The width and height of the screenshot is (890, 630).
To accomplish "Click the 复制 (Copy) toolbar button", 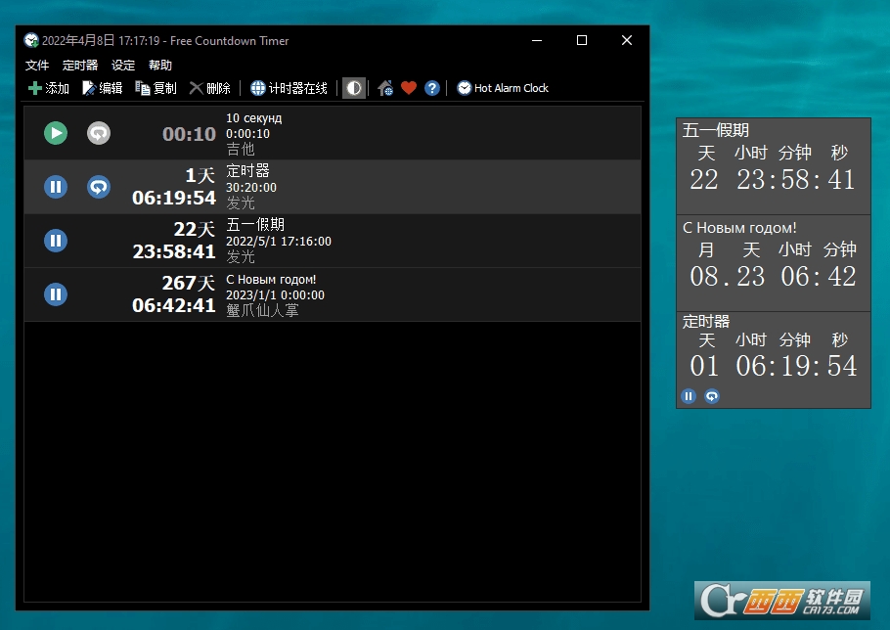I will pyautogui.click(x=156, y=88).
